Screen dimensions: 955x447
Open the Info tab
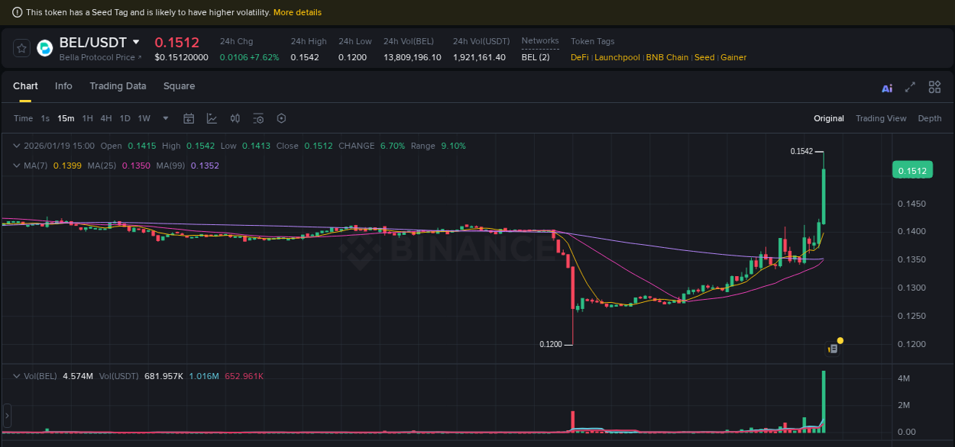click(x=63, y=86)
